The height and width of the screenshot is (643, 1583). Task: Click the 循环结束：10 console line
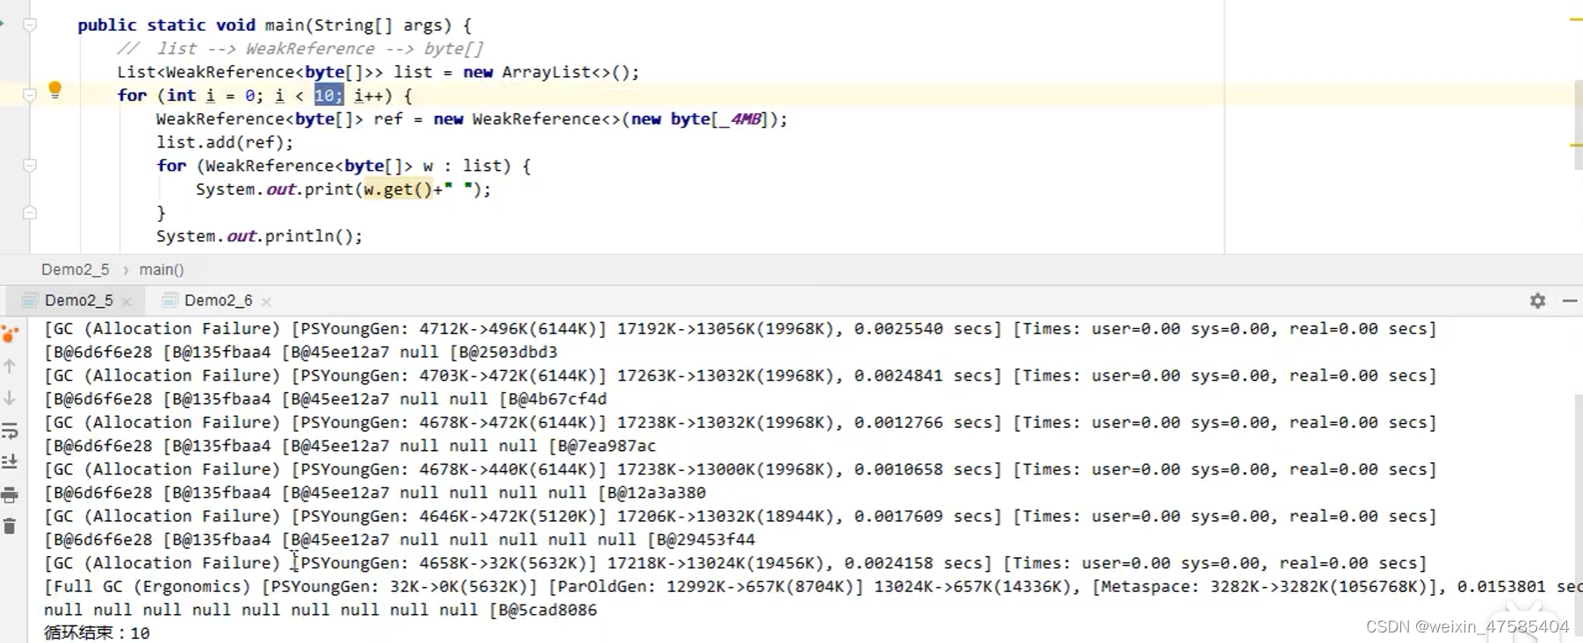[97, 632]
